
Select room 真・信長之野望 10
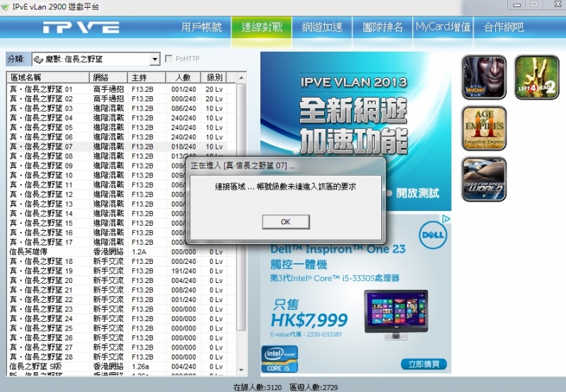[121, 175]
